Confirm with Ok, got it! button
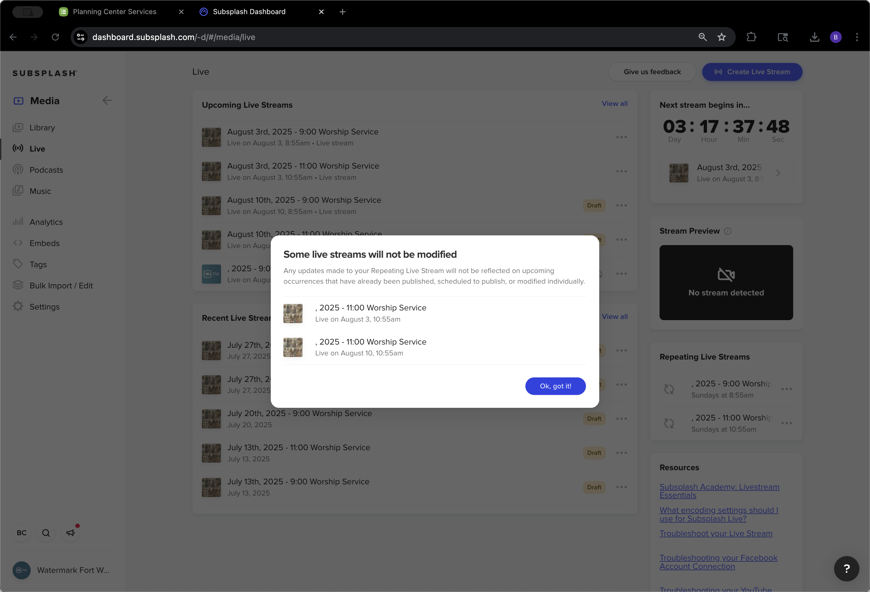 [x=555, y=386]
